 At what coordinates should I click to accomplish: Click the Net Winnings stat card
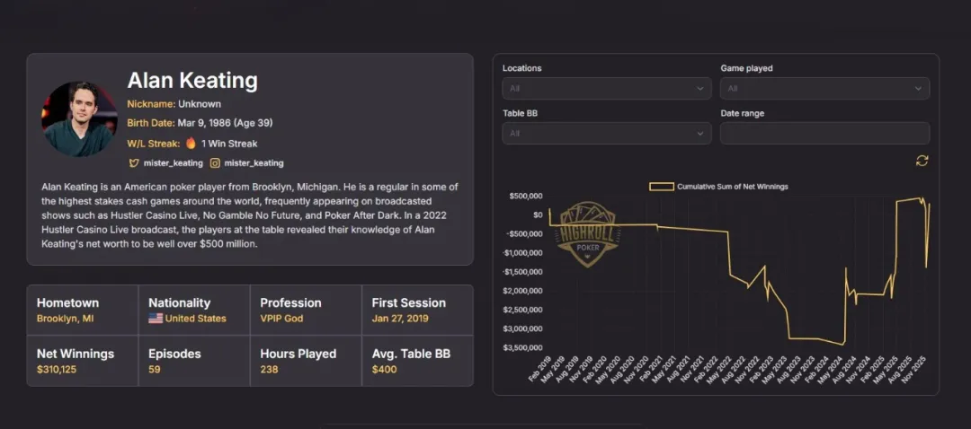tap(83, 361)
